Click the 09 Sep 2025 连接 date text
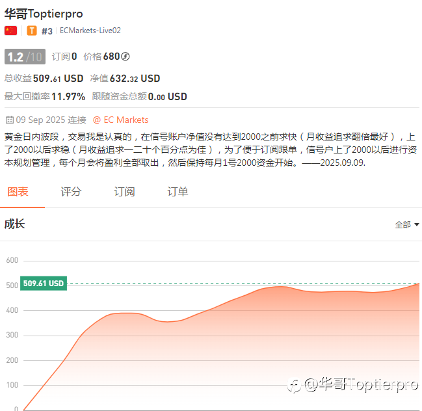The image size is (422, 411). [51, 120]
